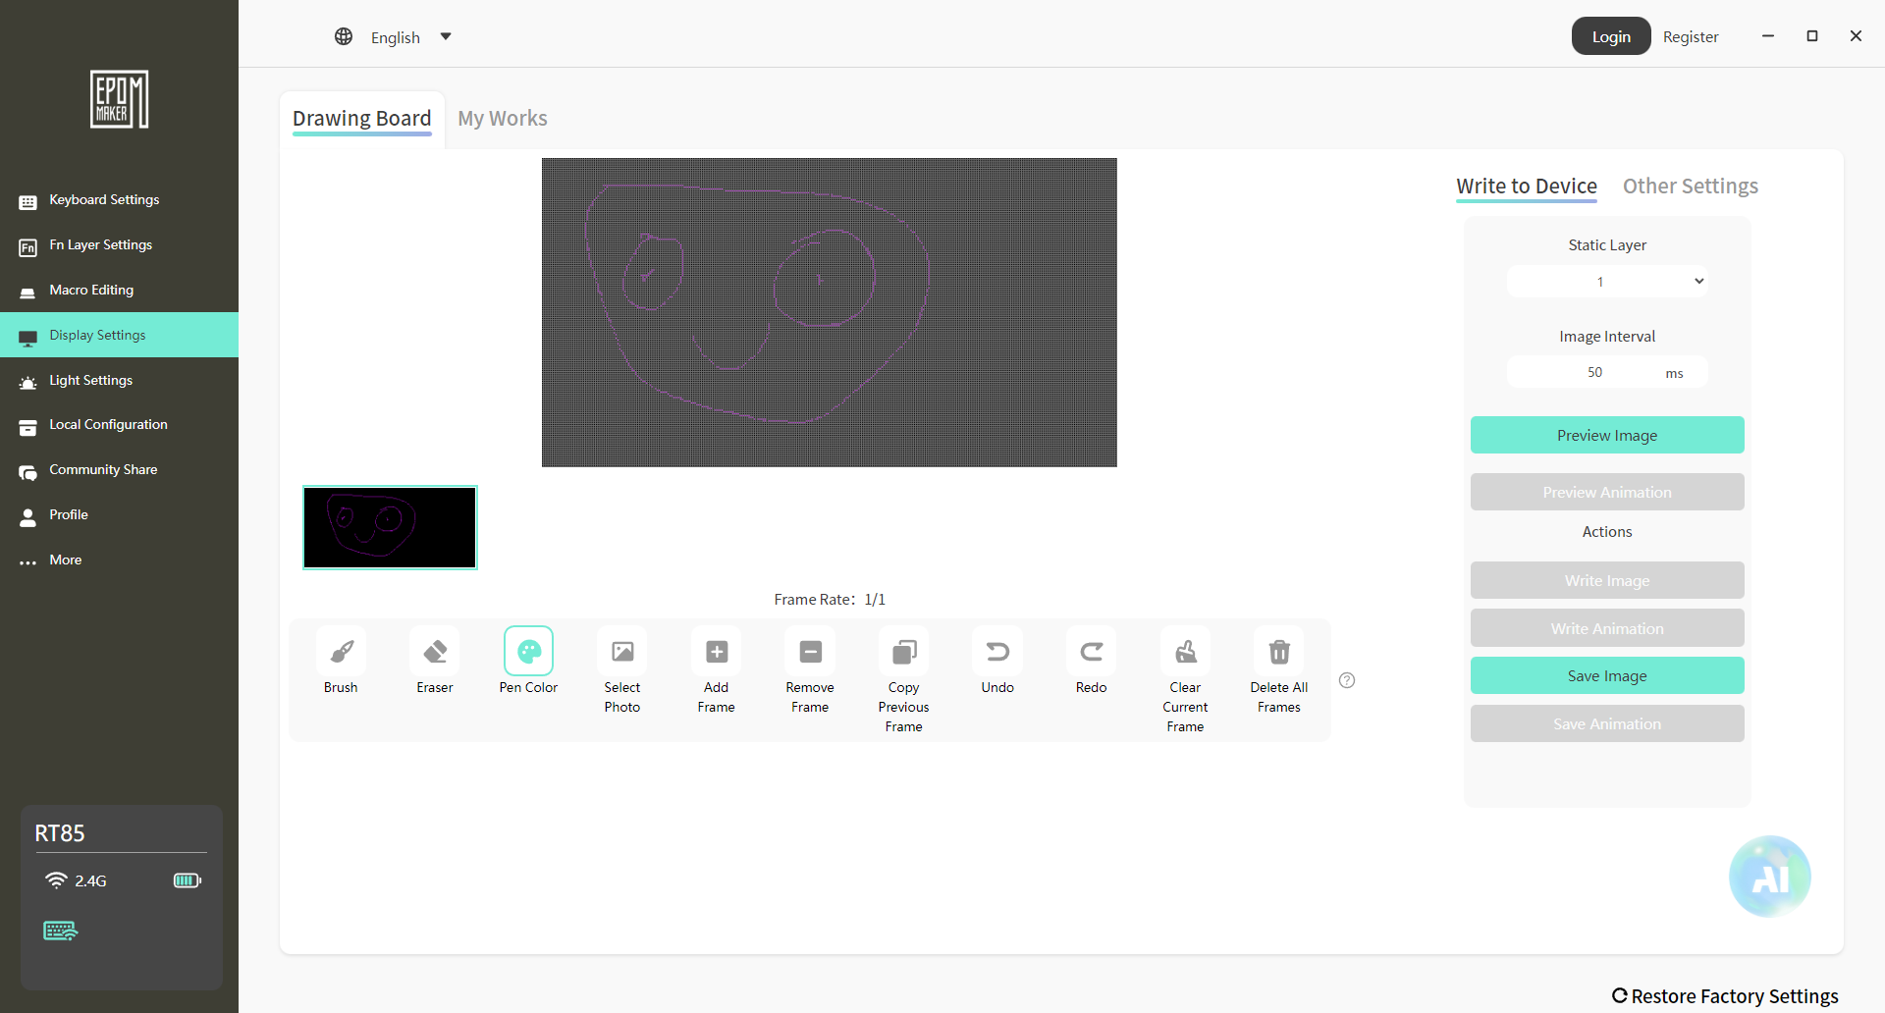The height and width of the screenshot is (1013, 1885).
Task: Click the Select Photo icon
Action: [x=622, y=652]
